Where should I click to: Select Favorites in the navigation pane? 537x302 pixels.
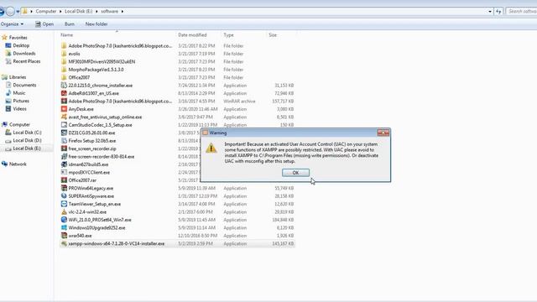18,37
